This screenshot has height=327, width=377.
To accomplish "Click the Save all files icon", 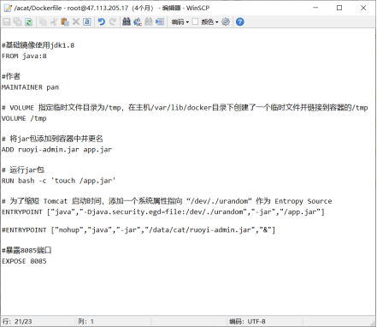I will click(18, 21).
